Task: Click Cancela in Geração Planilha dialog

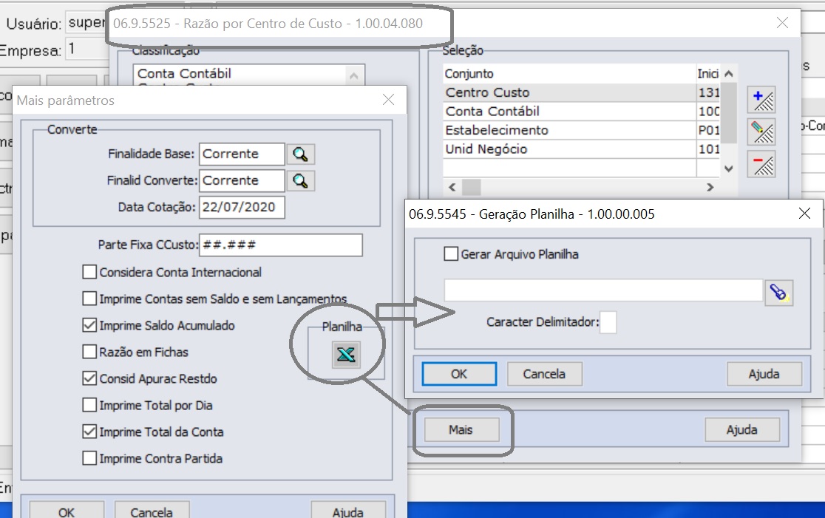Action: tap(544, 374)
